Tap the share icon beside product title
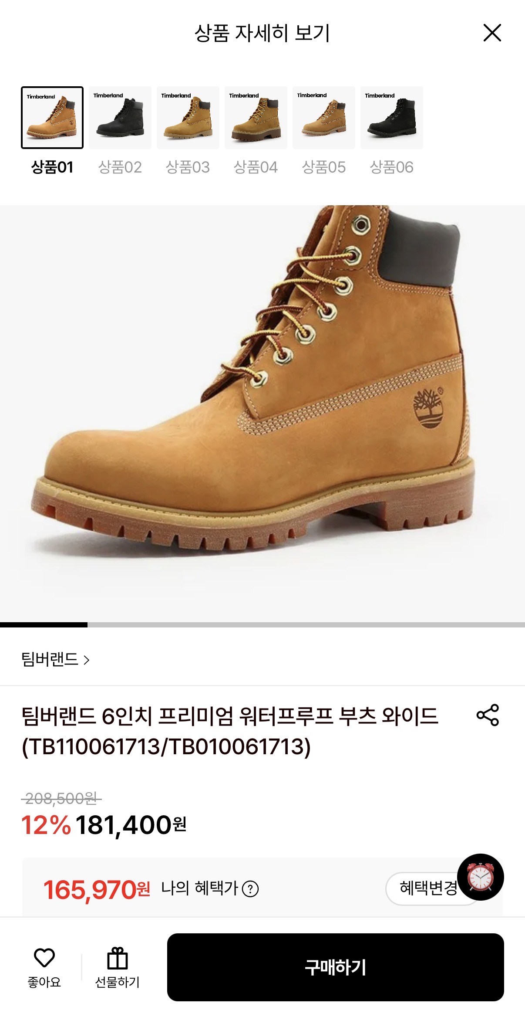 pyautogui.click(x=488, y=715)
